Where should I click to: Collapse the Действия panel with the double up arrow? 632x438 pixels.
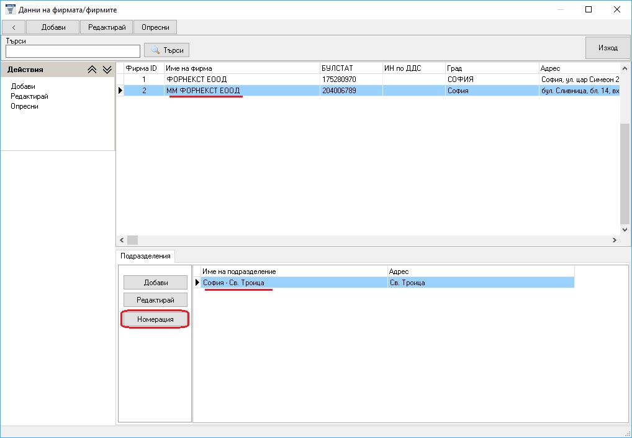(92, 70)
